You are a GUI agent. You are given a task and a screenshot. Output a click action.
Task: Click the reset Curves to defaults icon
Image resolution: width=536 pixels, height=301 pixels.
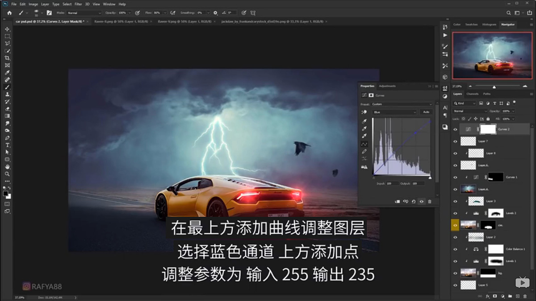414,202
